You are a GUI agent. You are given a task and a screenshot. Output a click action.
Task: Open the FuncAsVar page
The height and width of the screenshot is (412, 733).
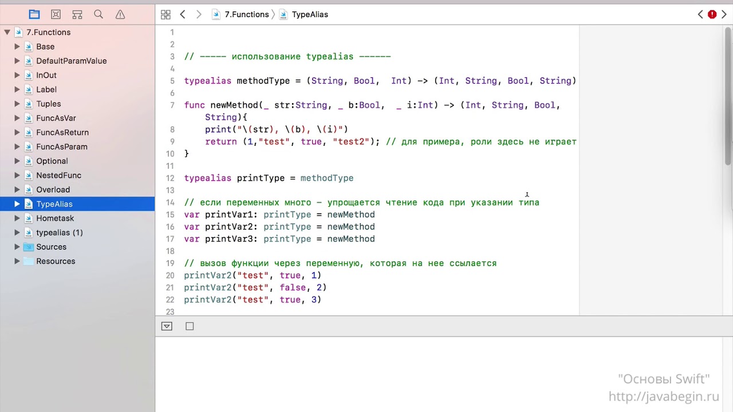pyautogui.click(x=56, y=118)
